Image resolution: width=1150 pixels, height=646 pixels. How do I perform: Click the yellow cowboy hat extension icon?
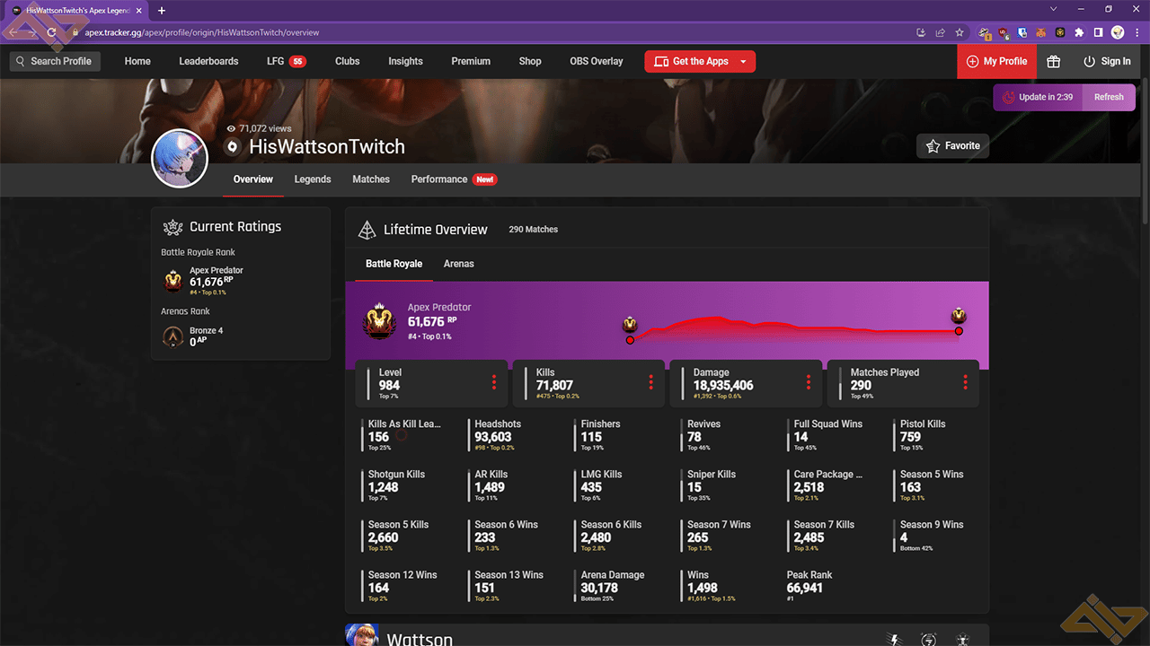tap(985, 32)
